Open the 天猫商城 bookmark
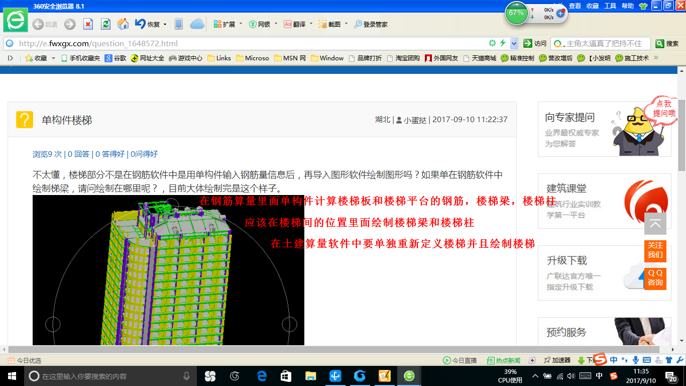This screenshot has height=386, width=686. 479,58
